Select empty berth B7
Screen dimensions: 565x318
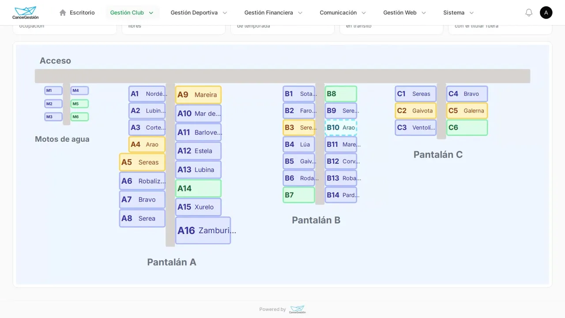tap(299, 195)
